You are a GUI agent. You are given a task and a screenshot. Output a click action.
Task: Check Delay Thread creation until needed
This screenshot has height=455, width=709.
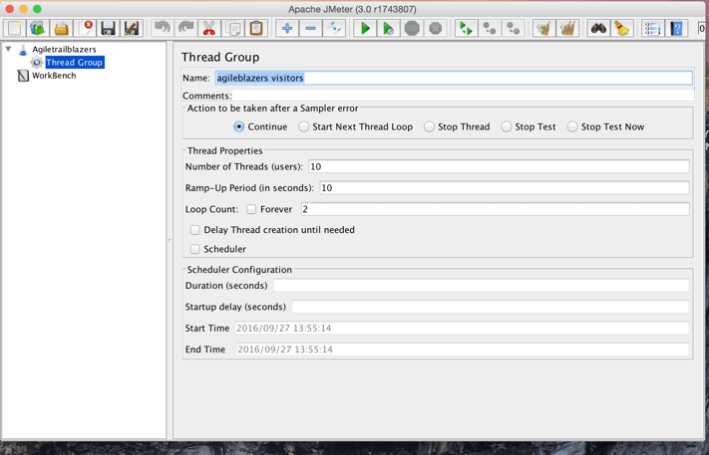click(x=194, y=230)
